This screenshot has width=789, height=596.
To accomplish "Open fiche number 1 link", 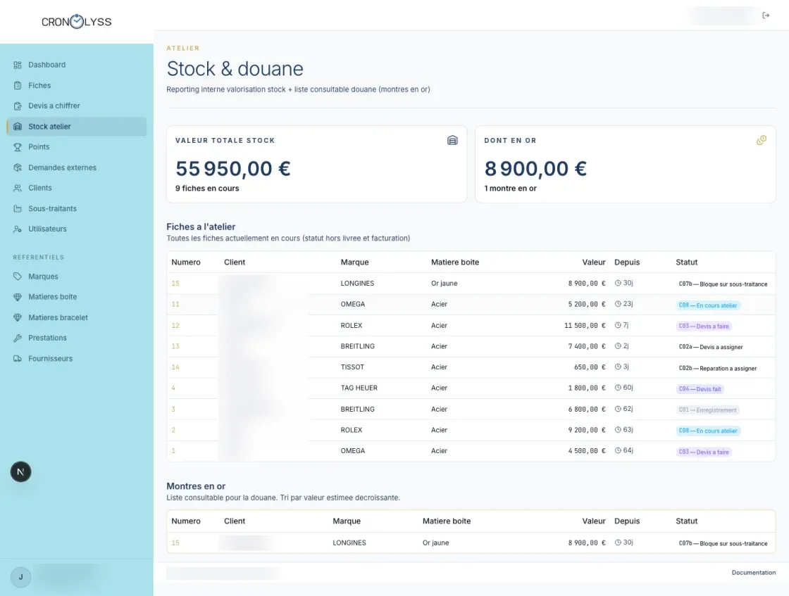I will click(x=173, y=451).
